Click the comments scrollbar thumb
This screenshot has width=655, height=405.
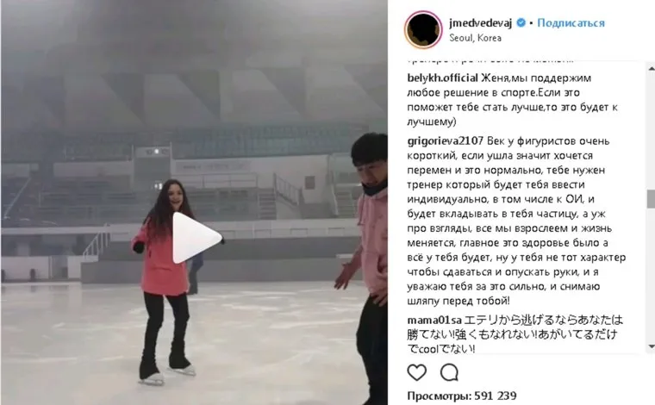651,199
